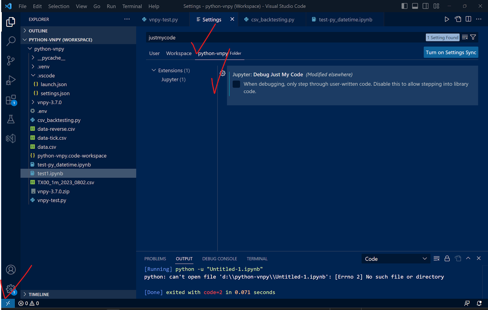
Task: Switch to DEBUG CONSOLE panel tab
Action: 220,259
